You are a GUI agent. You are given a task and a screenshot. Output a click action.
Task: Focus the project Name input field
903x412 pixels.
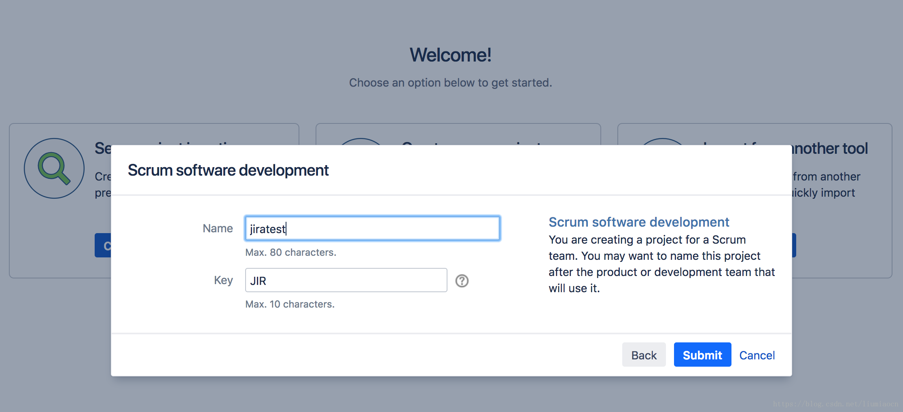pos(373,228)
